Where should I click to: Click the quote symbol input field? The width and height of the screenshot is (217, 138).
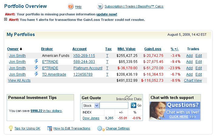click(x=114, y=105)
